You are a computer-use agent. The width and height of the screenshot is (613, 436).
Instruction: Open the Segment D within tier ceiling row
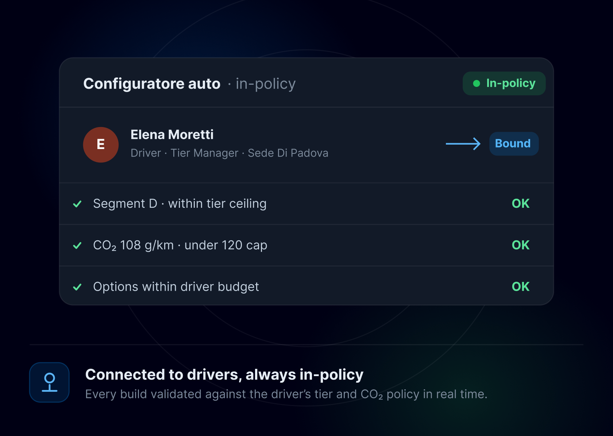pos(306,204)
